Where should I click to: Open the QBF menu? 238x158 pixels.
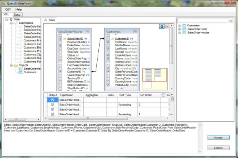click(x=8, y=9)
